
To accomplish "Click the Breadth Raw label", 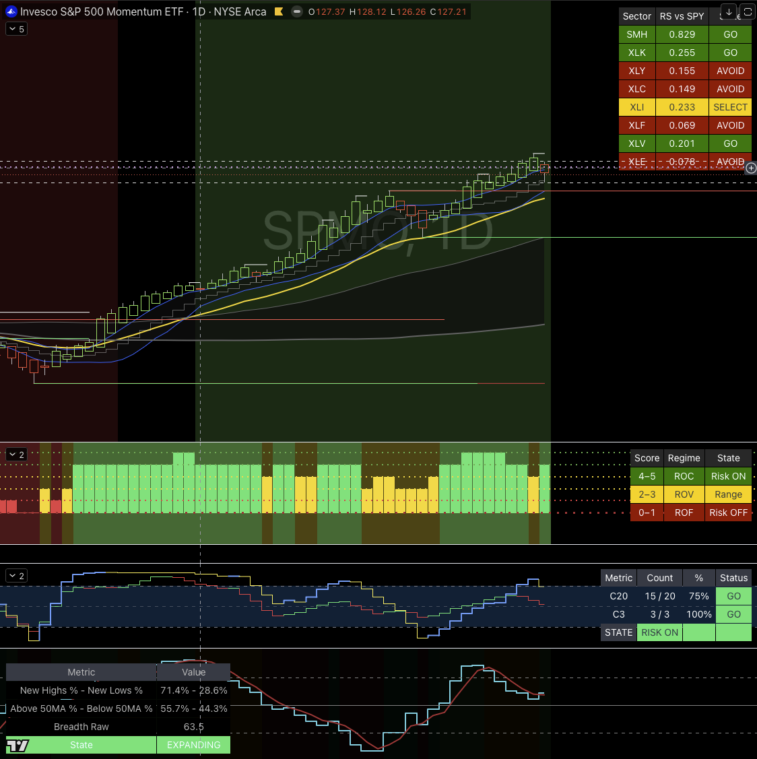I will 81,727.
